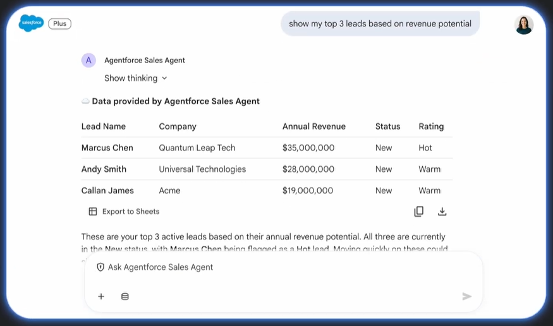This screenshot has width=553, height=326.
Task: Add an attachment with the plus icon
Action: tap(101, 296)
